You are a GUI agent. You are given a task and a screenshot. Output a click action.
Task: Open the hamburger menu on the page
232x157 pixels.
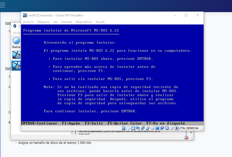tap(3, 5)
